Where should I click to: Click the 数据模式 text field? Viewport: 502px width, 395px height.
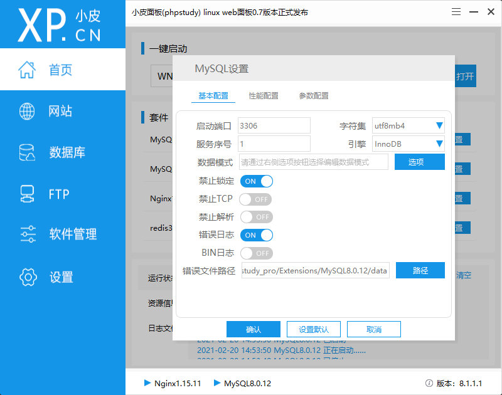pyautogui.click(x=314, y=162)
